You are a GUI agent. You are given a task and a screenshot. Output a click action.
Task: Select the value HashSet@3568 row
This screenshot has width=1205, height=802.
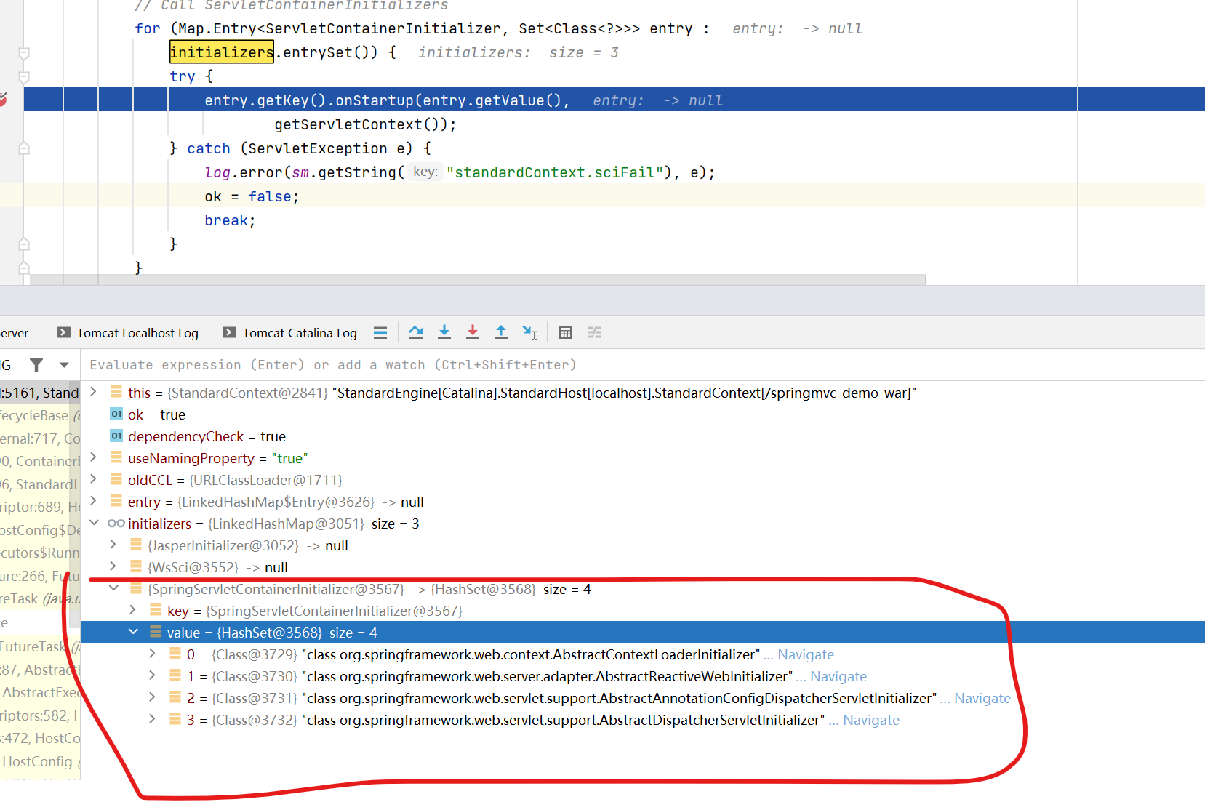pos(642,632)
